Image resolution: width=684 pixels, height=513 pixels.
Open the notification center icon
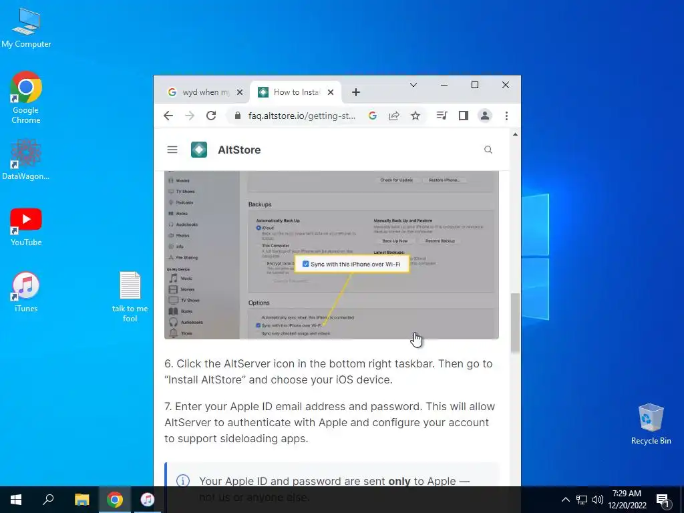[663, 500]
